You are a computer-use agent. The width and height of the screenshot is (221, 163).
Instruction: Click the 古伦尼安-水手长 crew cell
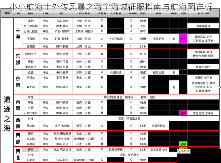[x=203, y=113]
